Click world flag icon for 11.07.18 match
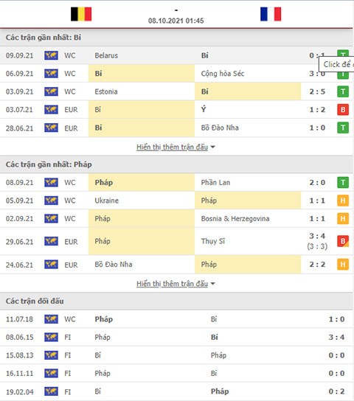354x401 pixels. (x=51, y=319)
